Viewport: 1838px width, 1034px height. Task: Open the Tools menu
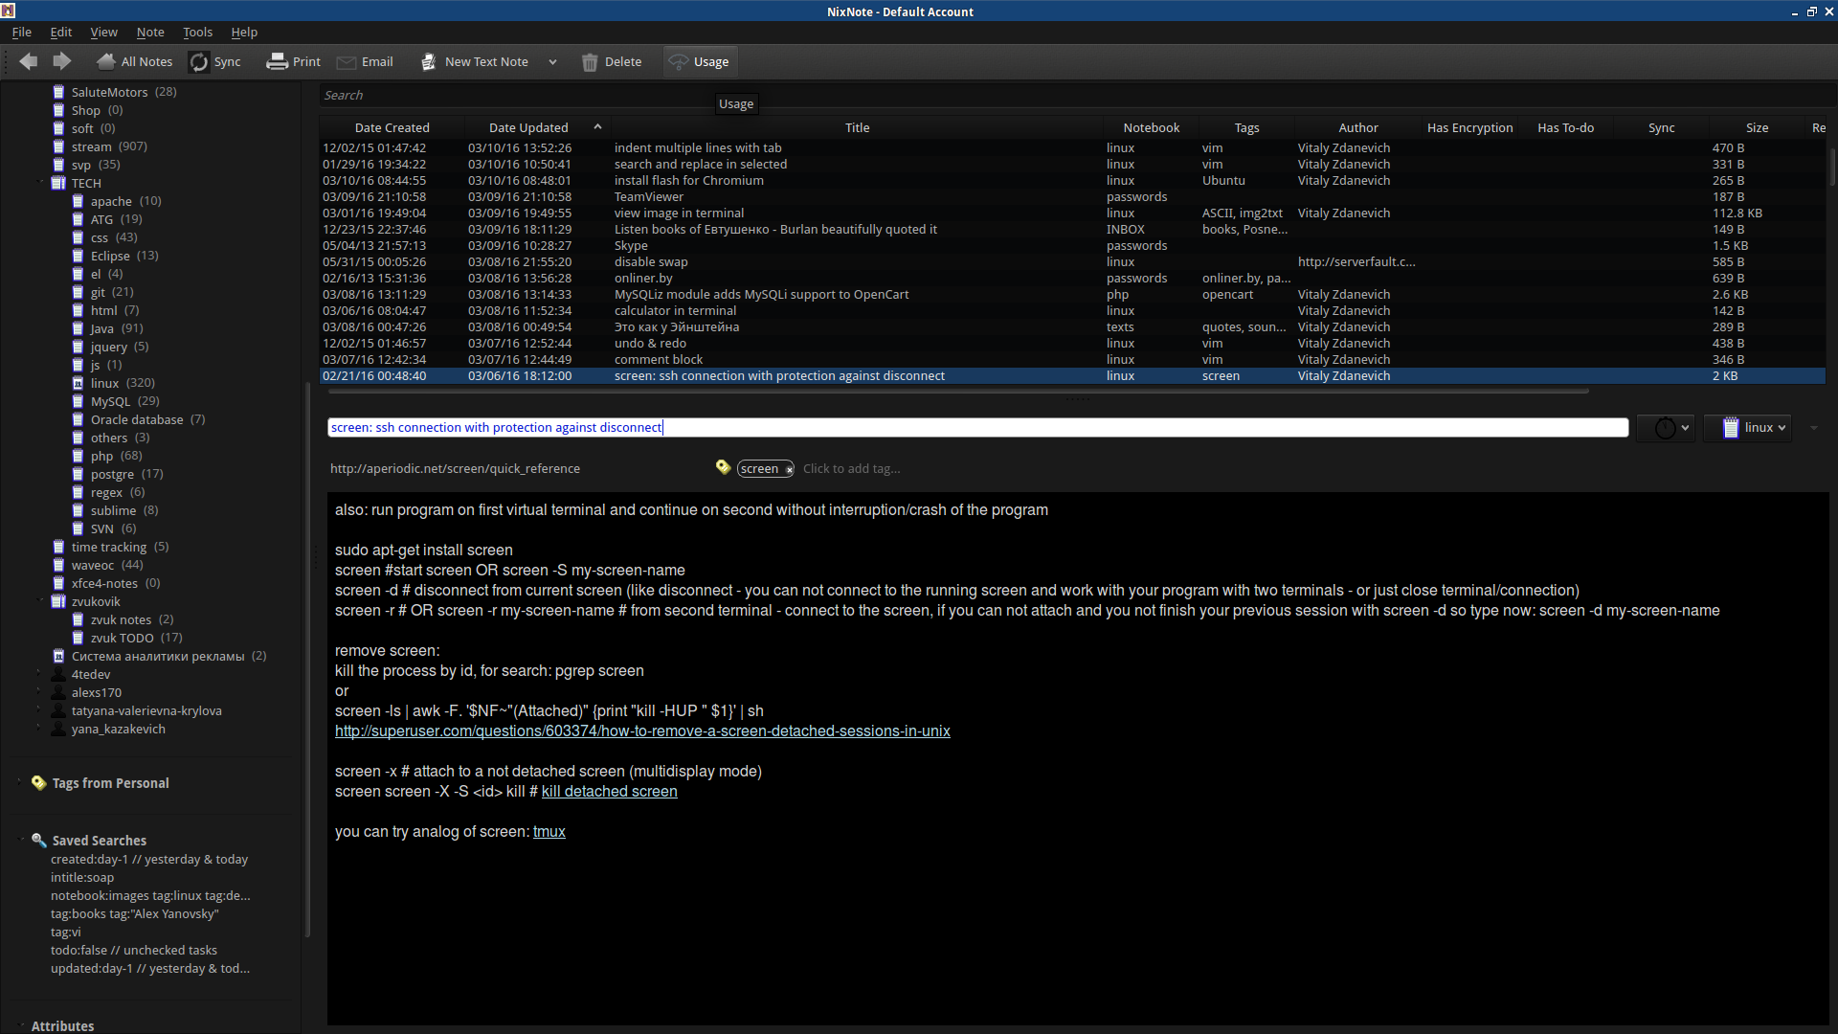point(197,32)
